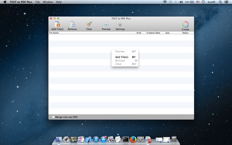Select Clear in the context menu
The height and width of the screenshot is (145, 232).
tap(125, 64)
